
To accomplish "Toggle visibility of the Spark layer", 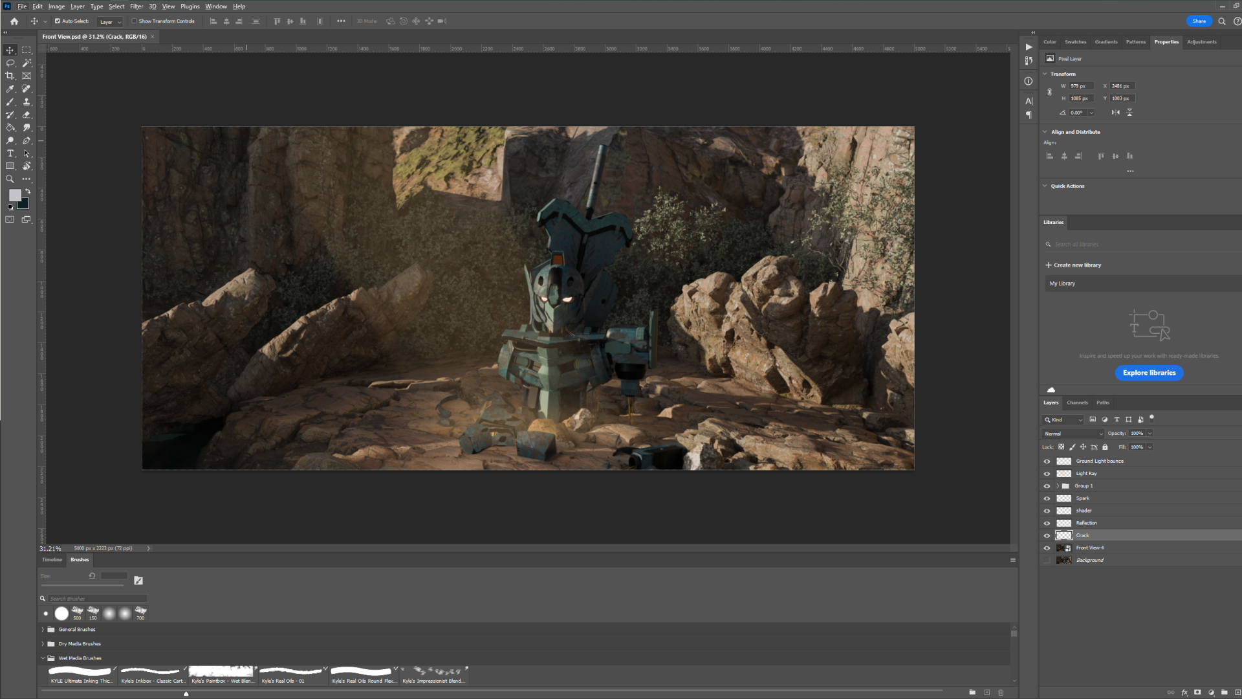I will click(1047, 498).
